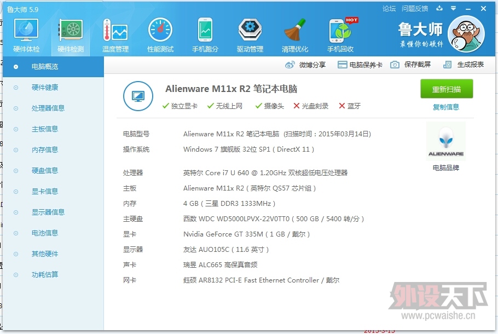Click the round computer monitor overview icon
Viewport: 498px width, 334px height.
138,96
